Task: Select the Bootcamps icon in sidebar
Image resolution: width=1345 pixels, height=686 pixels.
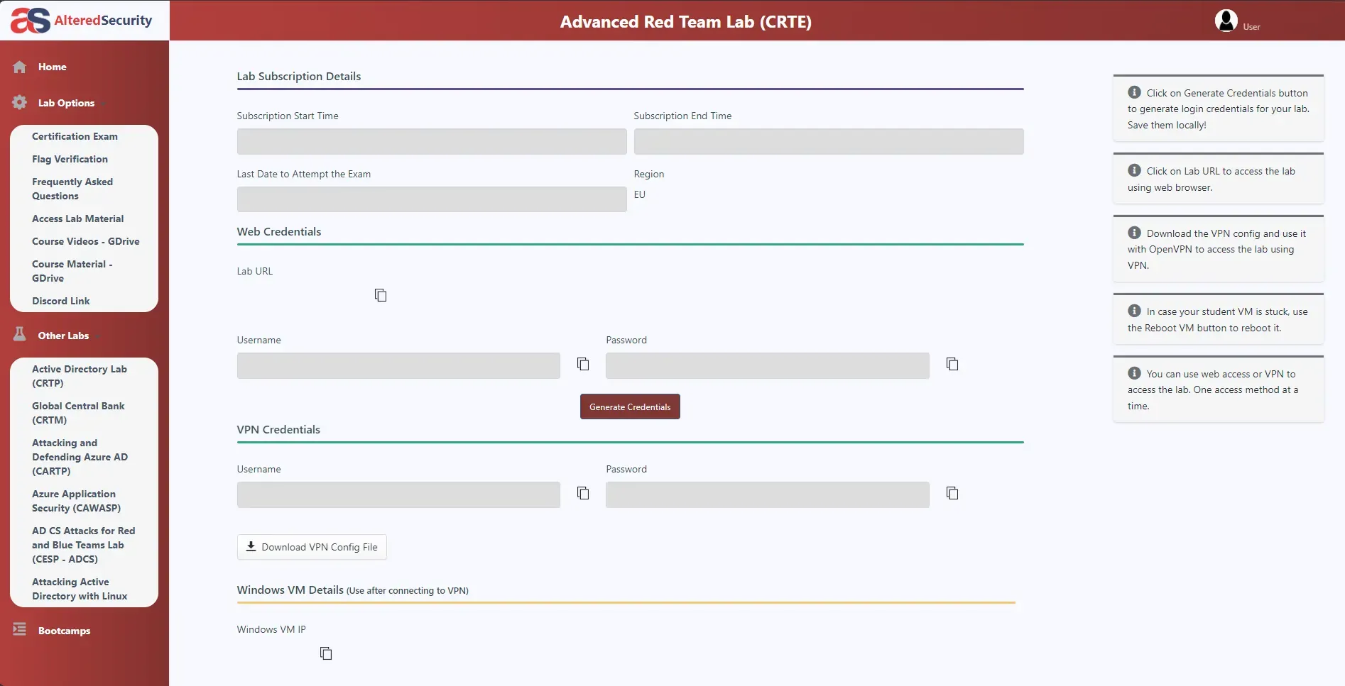Action: (19, 630)
